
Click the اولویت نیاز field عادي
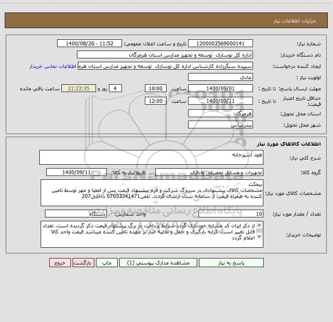[221, 77]
